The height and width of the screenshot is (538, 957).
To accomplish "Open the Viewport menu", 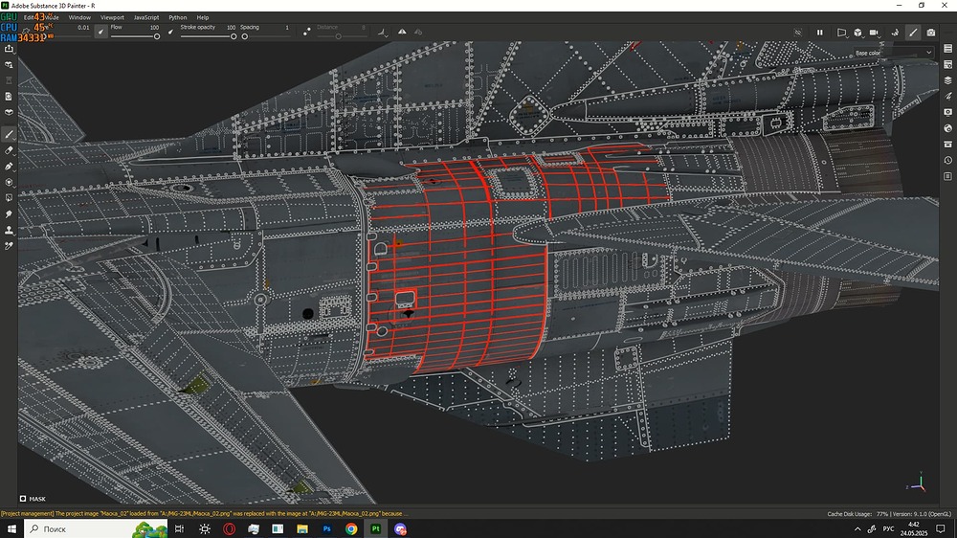I will click(x=112, y=17).
